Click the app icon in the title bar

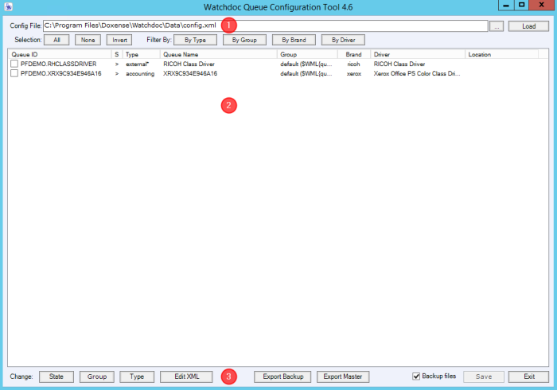8,7
